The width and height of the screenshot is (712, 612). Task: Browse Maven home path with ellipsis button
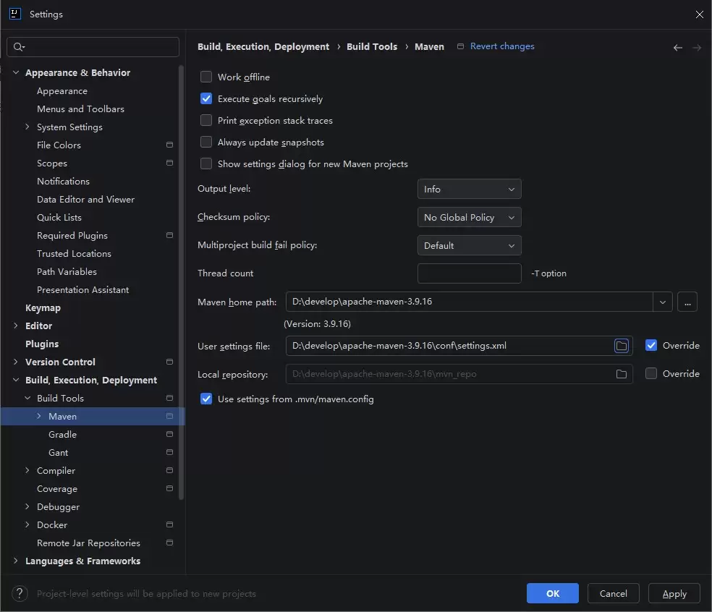tap(687, 302)
